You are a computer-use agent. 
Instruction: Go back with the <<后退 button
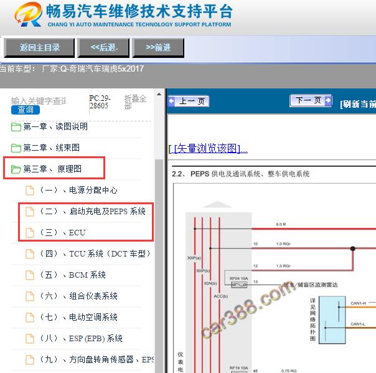[103, 48]
